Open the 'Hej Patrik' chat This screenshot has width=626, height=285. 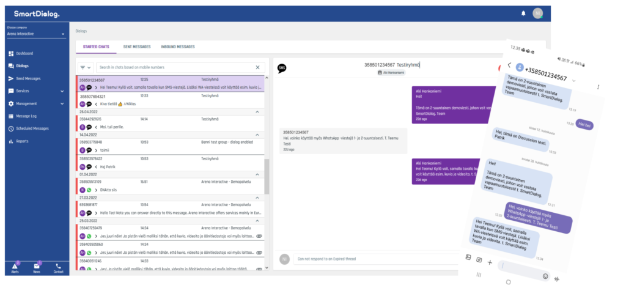tap(170, 163)
